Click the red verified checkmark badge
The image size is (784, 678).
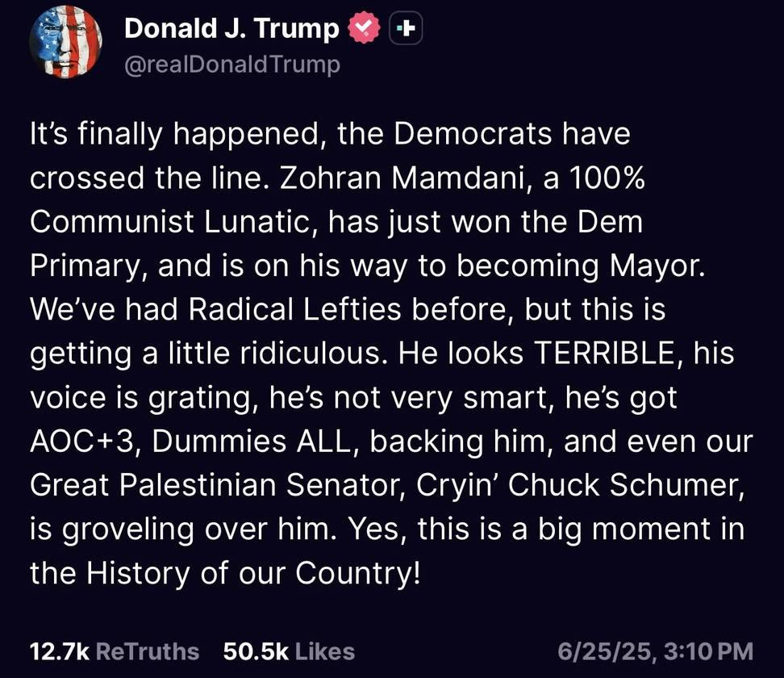point(364,28)
